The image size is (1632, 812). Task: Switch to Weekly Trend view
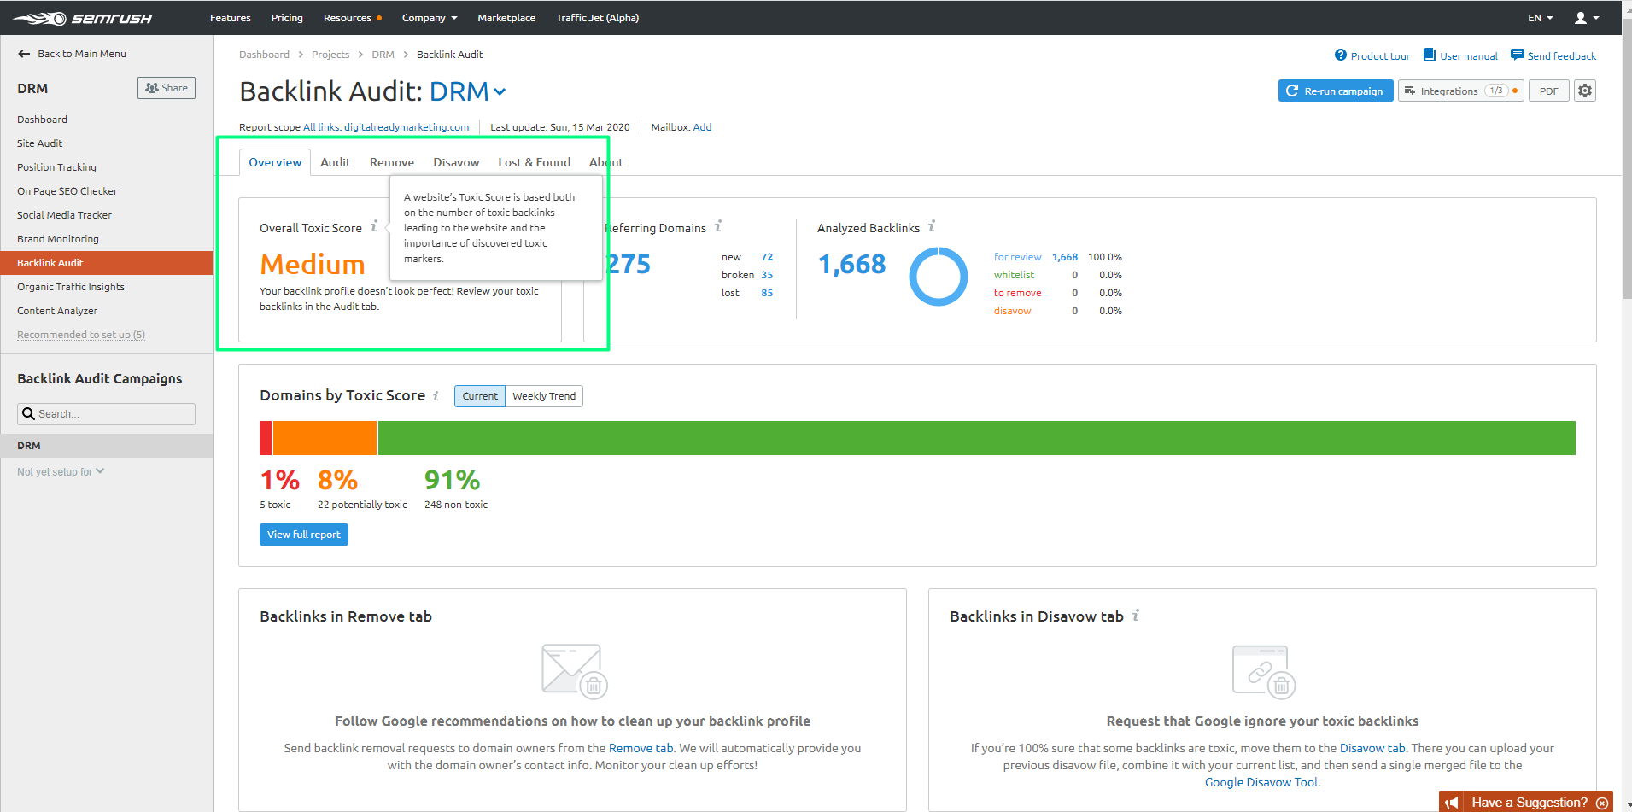(544, 396)
